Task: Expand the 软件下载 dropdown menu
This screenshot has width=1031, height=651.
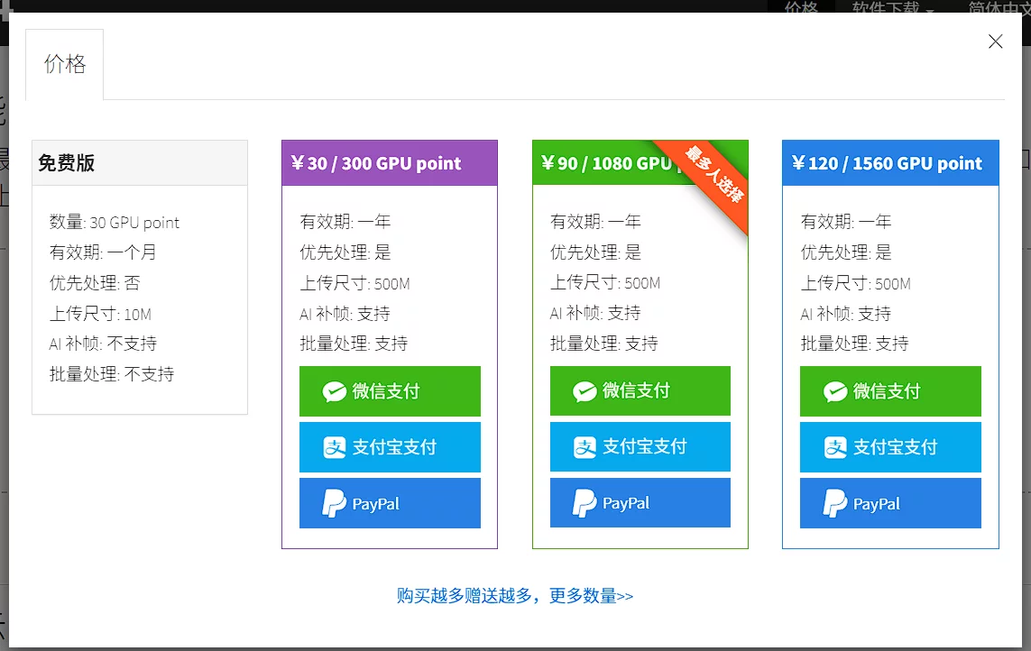Action: [x=892, y=7]
